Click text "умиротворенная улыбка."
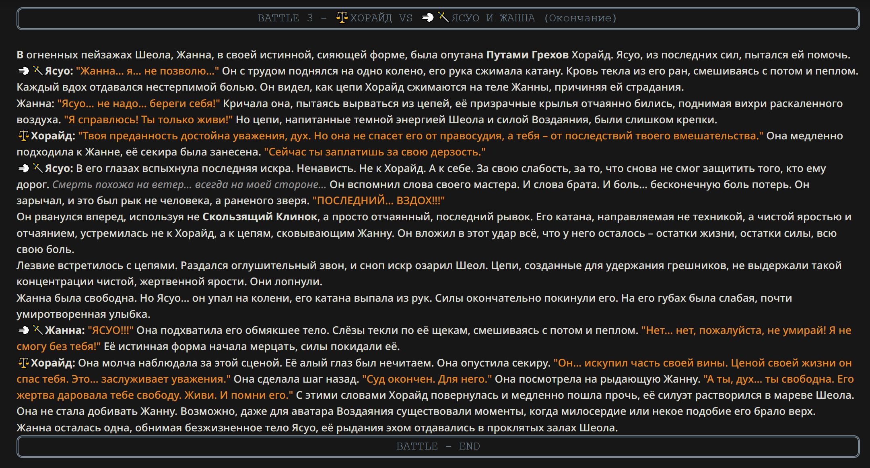870x468 pixels. [x=83, y=315]
